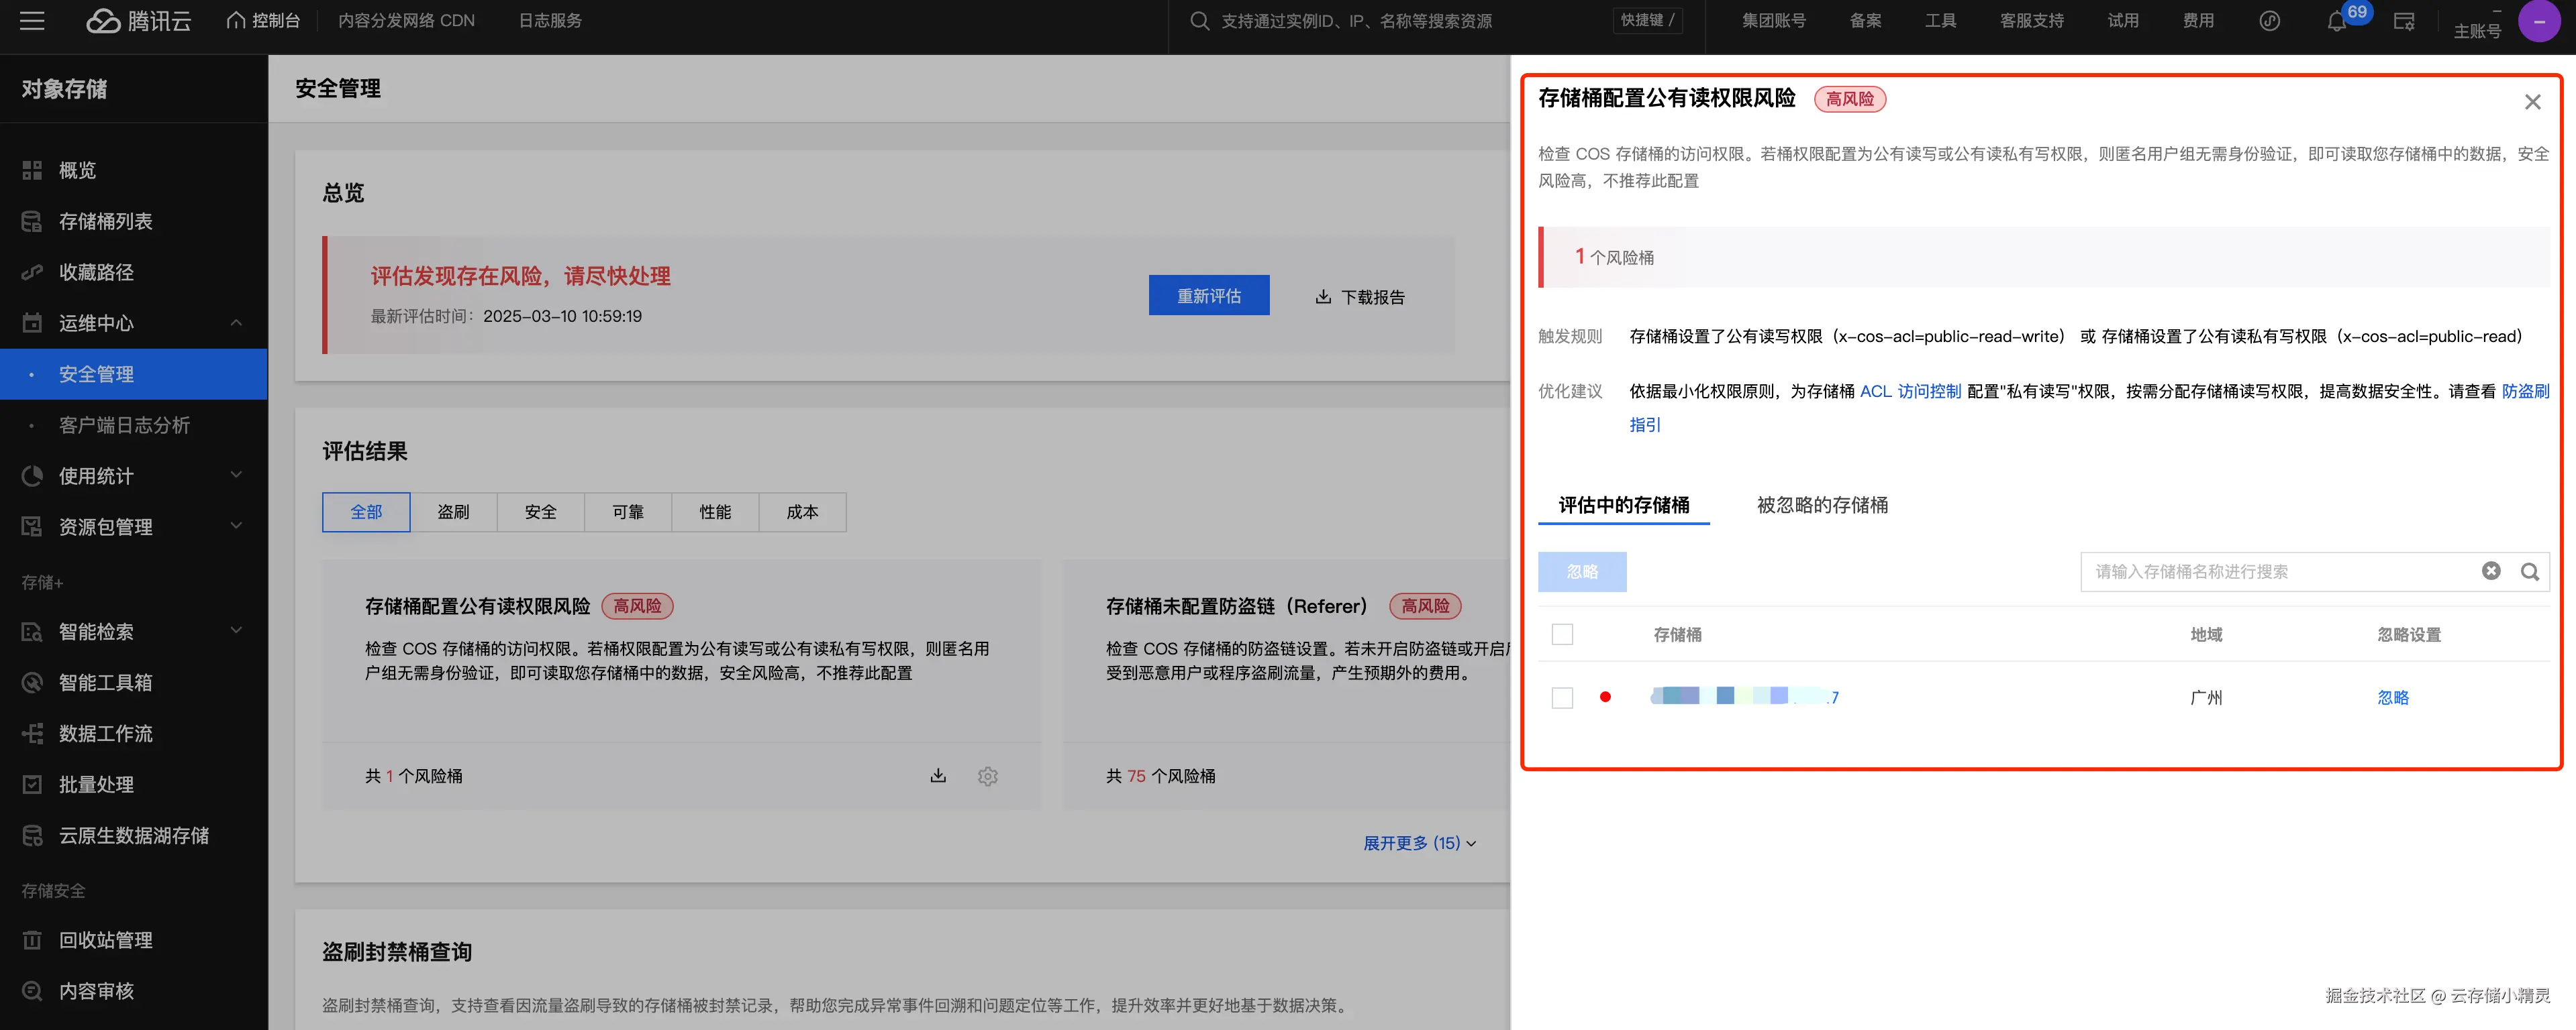Switch to 被忽略的存储桶 tab
The height and width of the screenshot is (1030, 2576).
[x=1822, y=506]
